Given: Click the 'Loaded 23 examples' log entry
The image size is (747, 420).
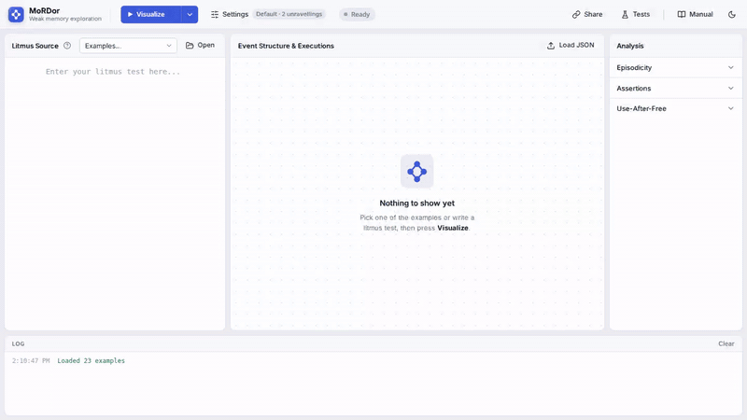Looking at the screenshot, I should [91, 361].
